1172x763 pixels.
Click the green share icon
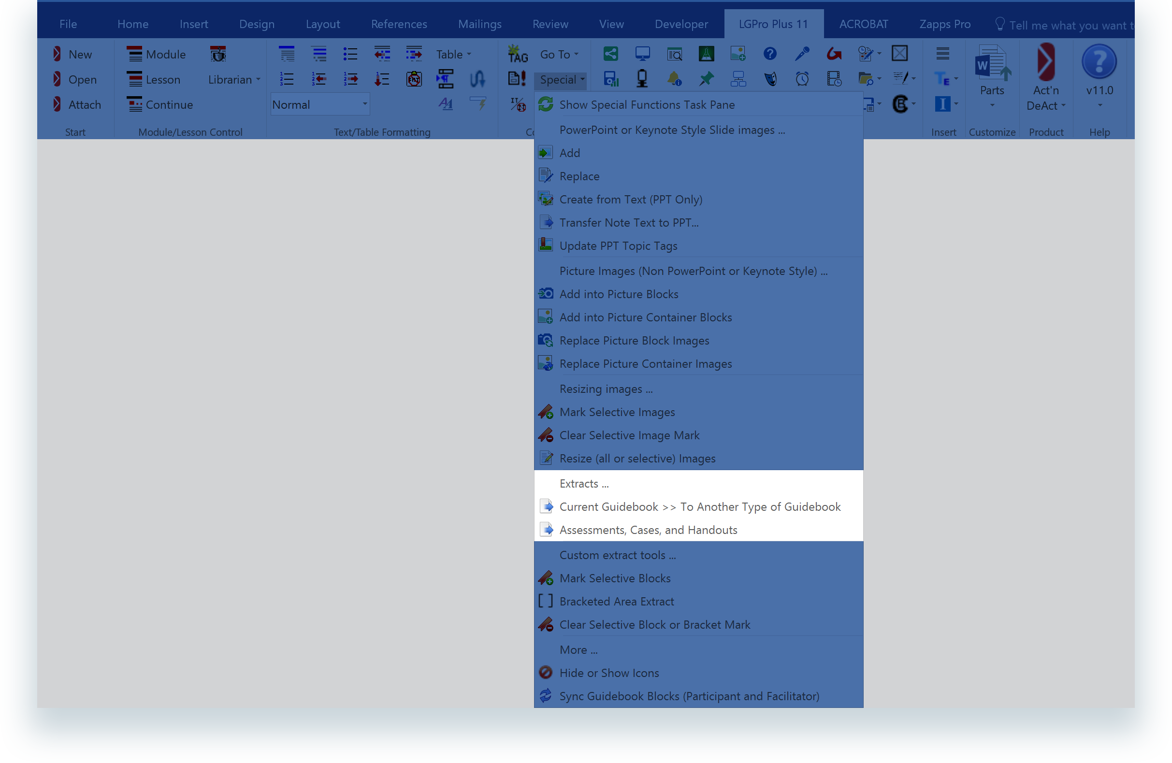(610, 53)
